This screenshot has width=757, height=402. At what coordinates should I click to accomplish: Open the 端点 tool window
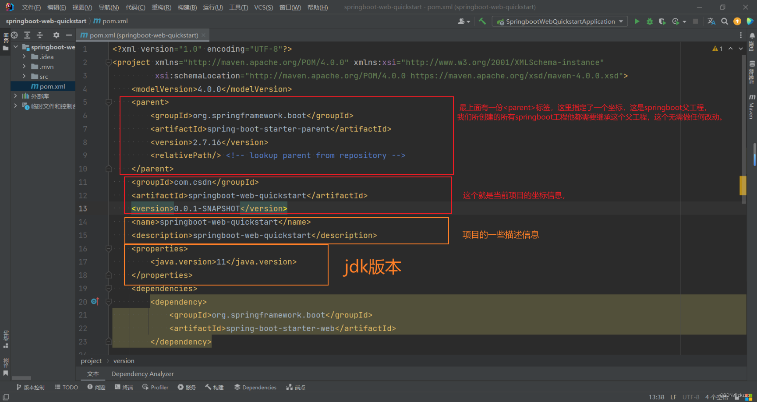point(296,387)
